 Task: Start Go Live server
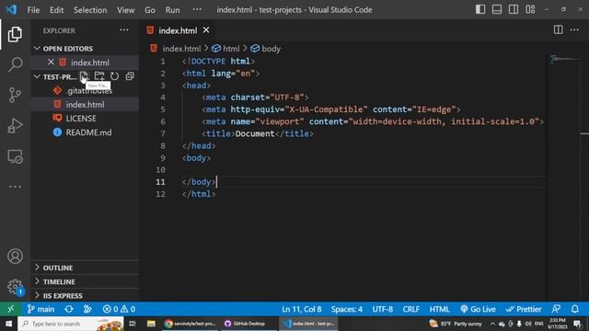[x=478, y=309]
